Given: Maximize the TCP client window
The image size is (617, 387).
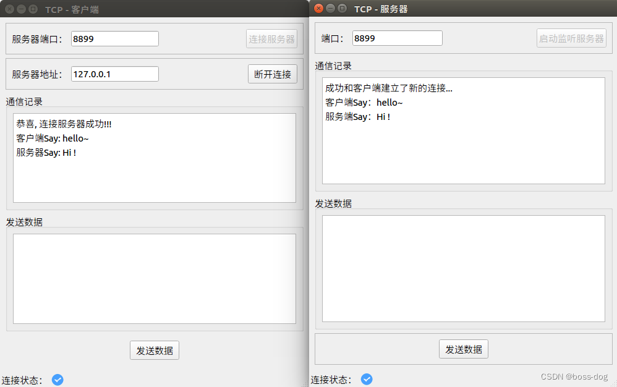Looking at the screenshot, I should (33, 9).
